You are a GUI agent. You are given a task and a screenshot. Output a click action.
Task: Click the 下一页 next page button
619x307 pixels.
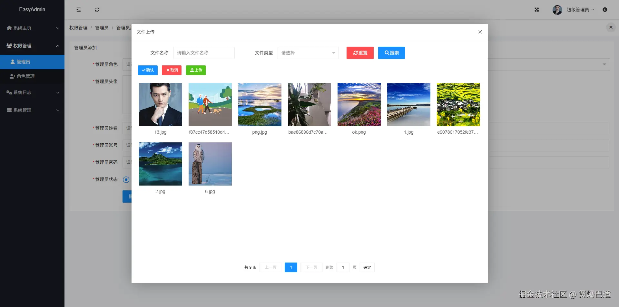point(311,267)
